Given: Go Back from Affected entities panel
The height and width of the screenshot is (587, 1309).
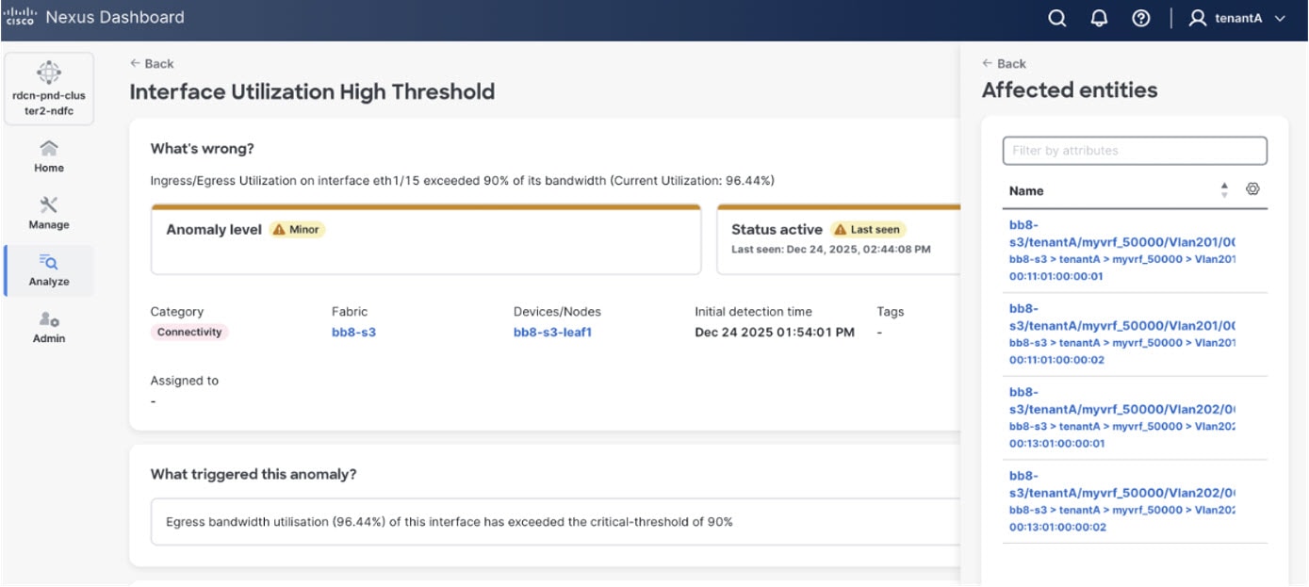Looking at the screenshot, I should 1004,63.
